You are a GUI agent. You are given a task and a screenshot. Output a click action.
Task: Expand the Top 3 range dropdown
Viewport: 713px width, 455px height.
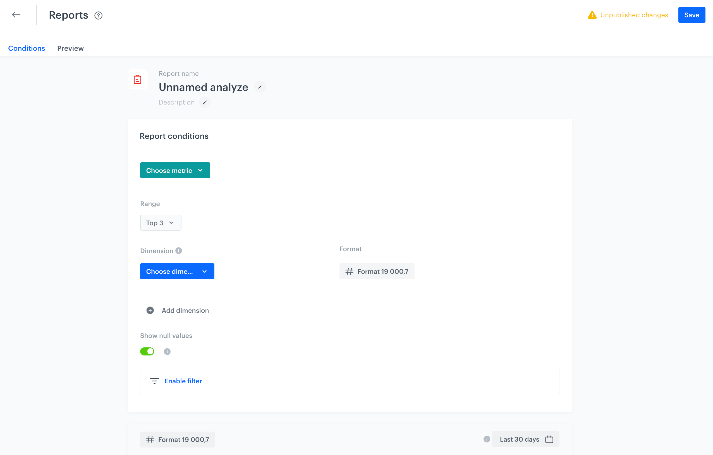click(x=161, y=223)
